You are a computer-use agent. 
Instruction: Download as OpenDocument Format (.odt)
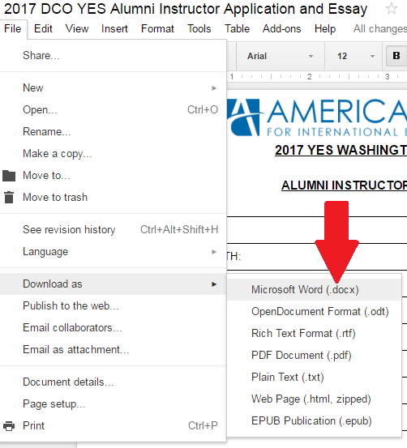314,311
